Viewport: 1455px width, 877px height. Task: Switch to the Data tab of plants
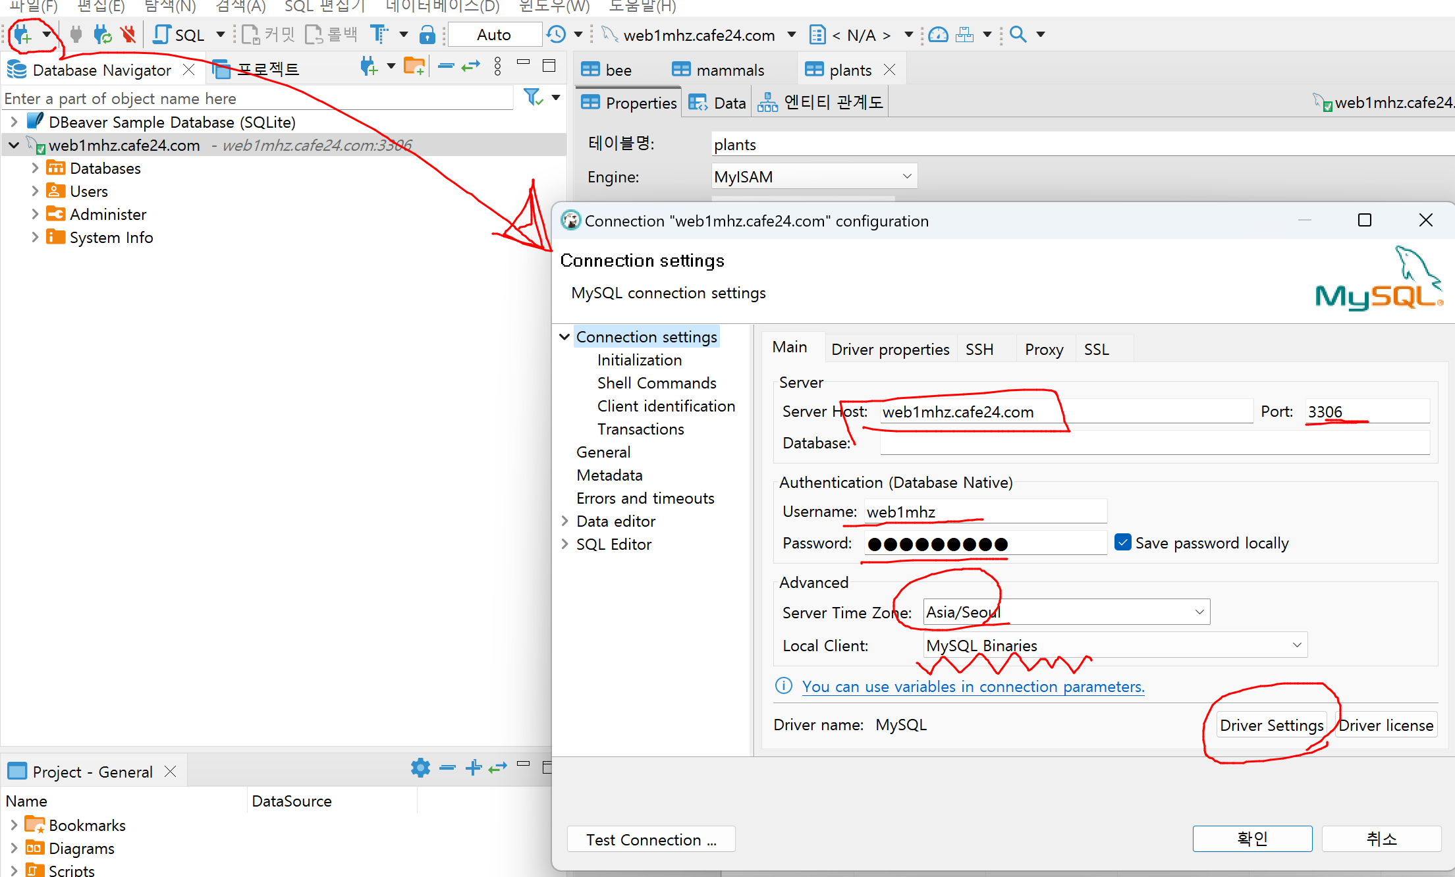(717, 103)
